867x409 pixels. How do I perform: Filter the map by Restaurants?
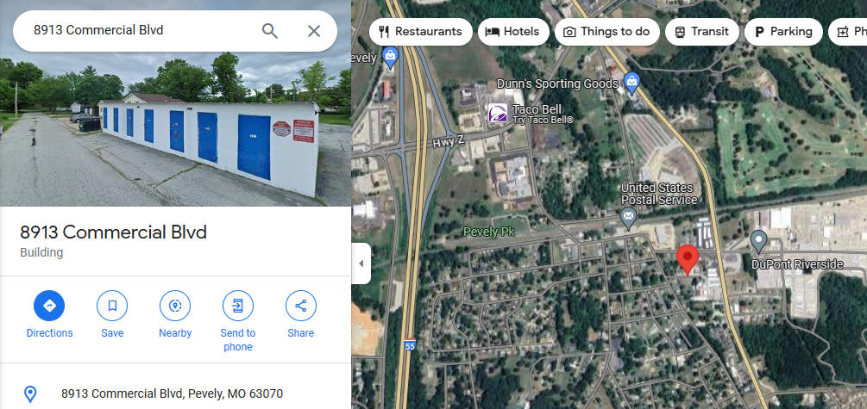point(421,32)
